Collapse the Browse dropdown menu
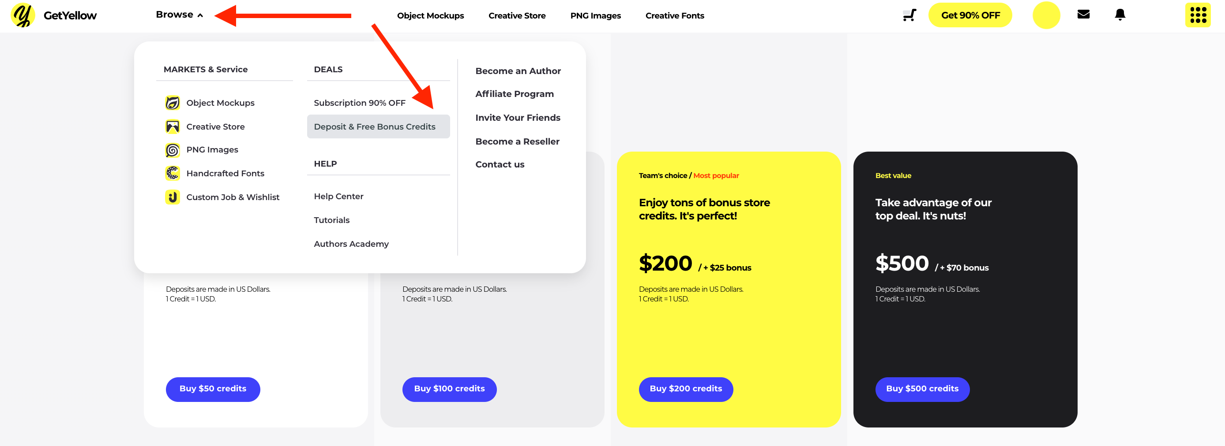This screenshot has height=446, width=1225. (179, 15)
